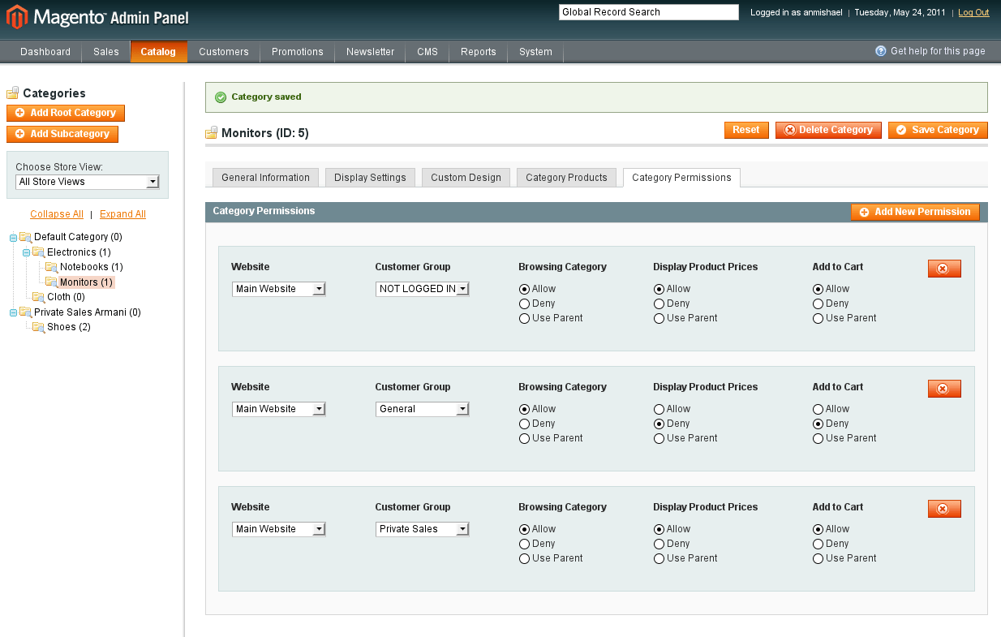Collapse the Electronics tree node
Screen dimensions: 1001x637
(26, 252)
